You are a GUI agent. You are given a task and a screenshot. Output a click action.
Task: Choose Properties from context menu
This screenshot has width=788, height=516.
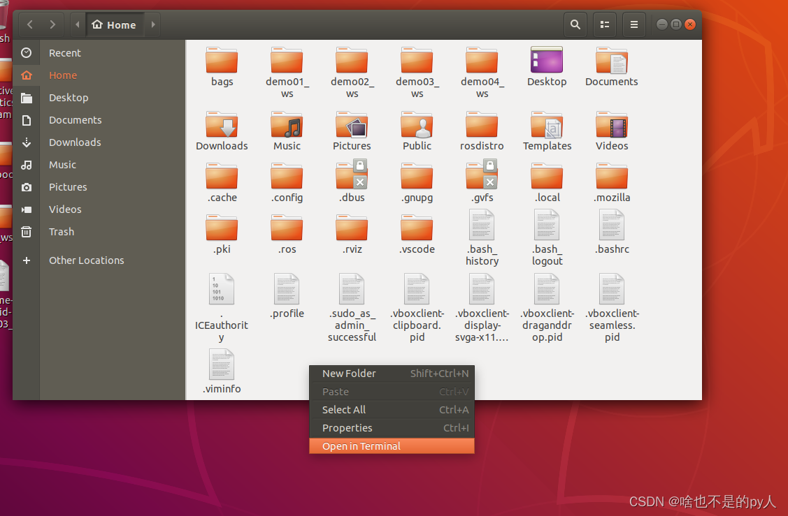pyautogui.click(x=392, y=428)
